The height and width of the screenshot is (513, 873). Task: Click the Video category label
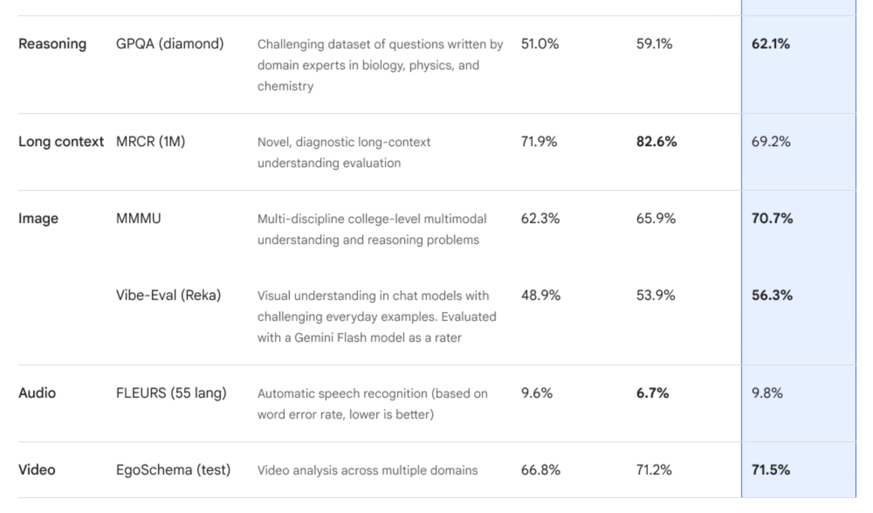coord(37,470)
